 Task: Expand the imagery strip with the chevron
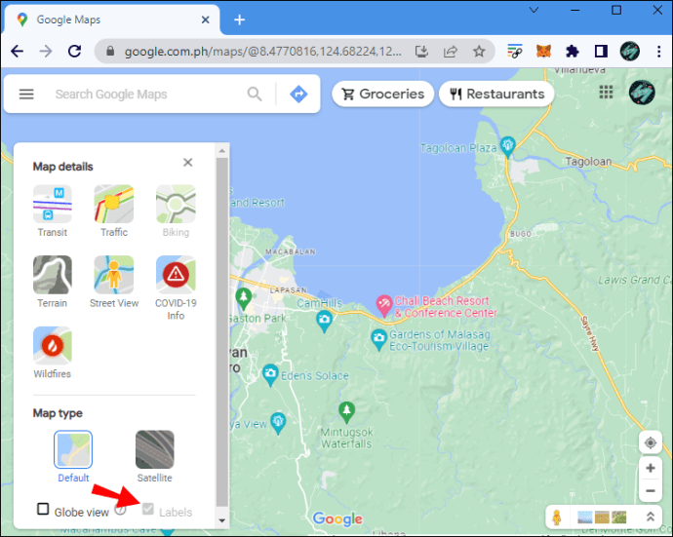pyautogui.click(x=651, y=517)
